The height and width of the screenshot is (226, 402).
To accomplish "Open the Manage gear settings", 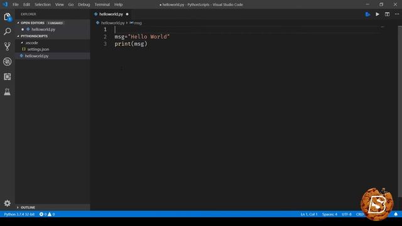I will [7, 203].
